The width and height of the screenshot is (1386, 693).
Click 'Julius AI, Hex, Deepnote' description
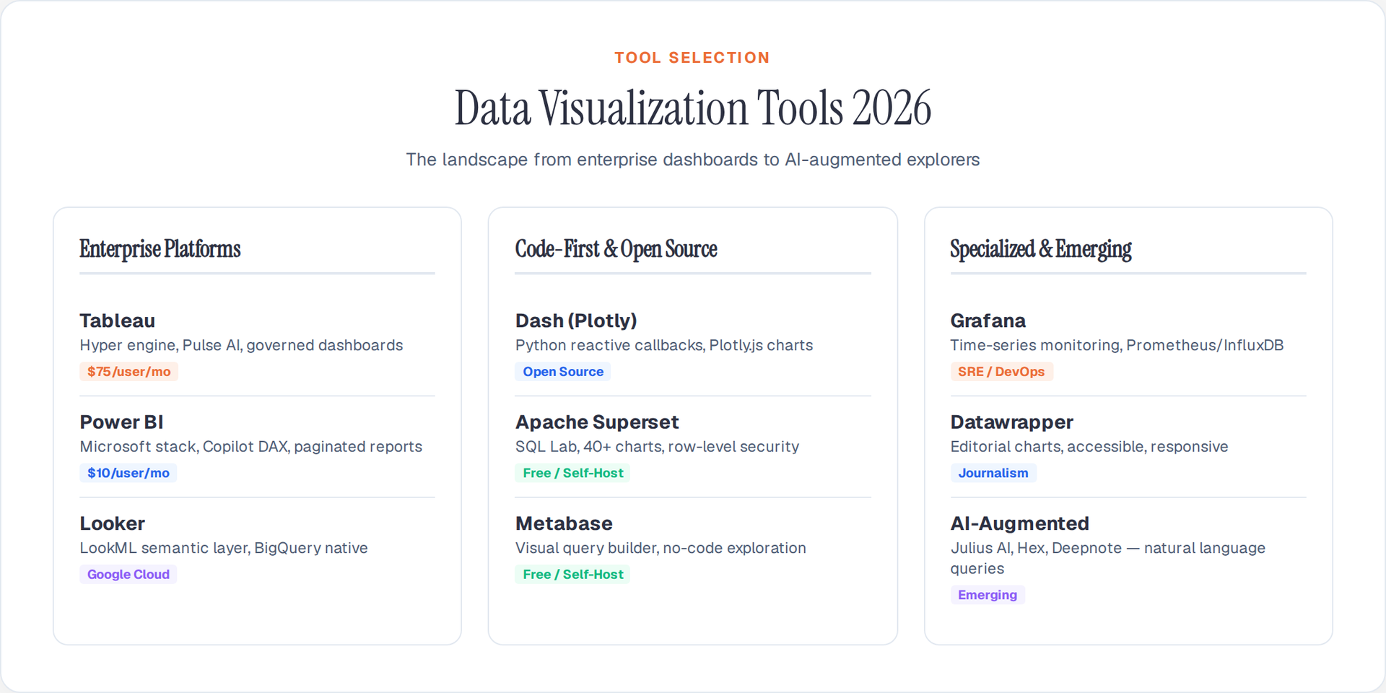(x=1108, y=558)
